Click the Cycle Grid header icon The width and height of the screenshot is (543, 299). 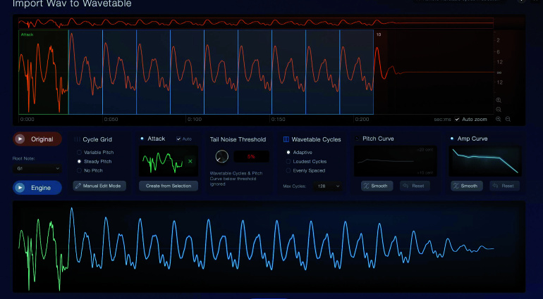tap(77, 139)
